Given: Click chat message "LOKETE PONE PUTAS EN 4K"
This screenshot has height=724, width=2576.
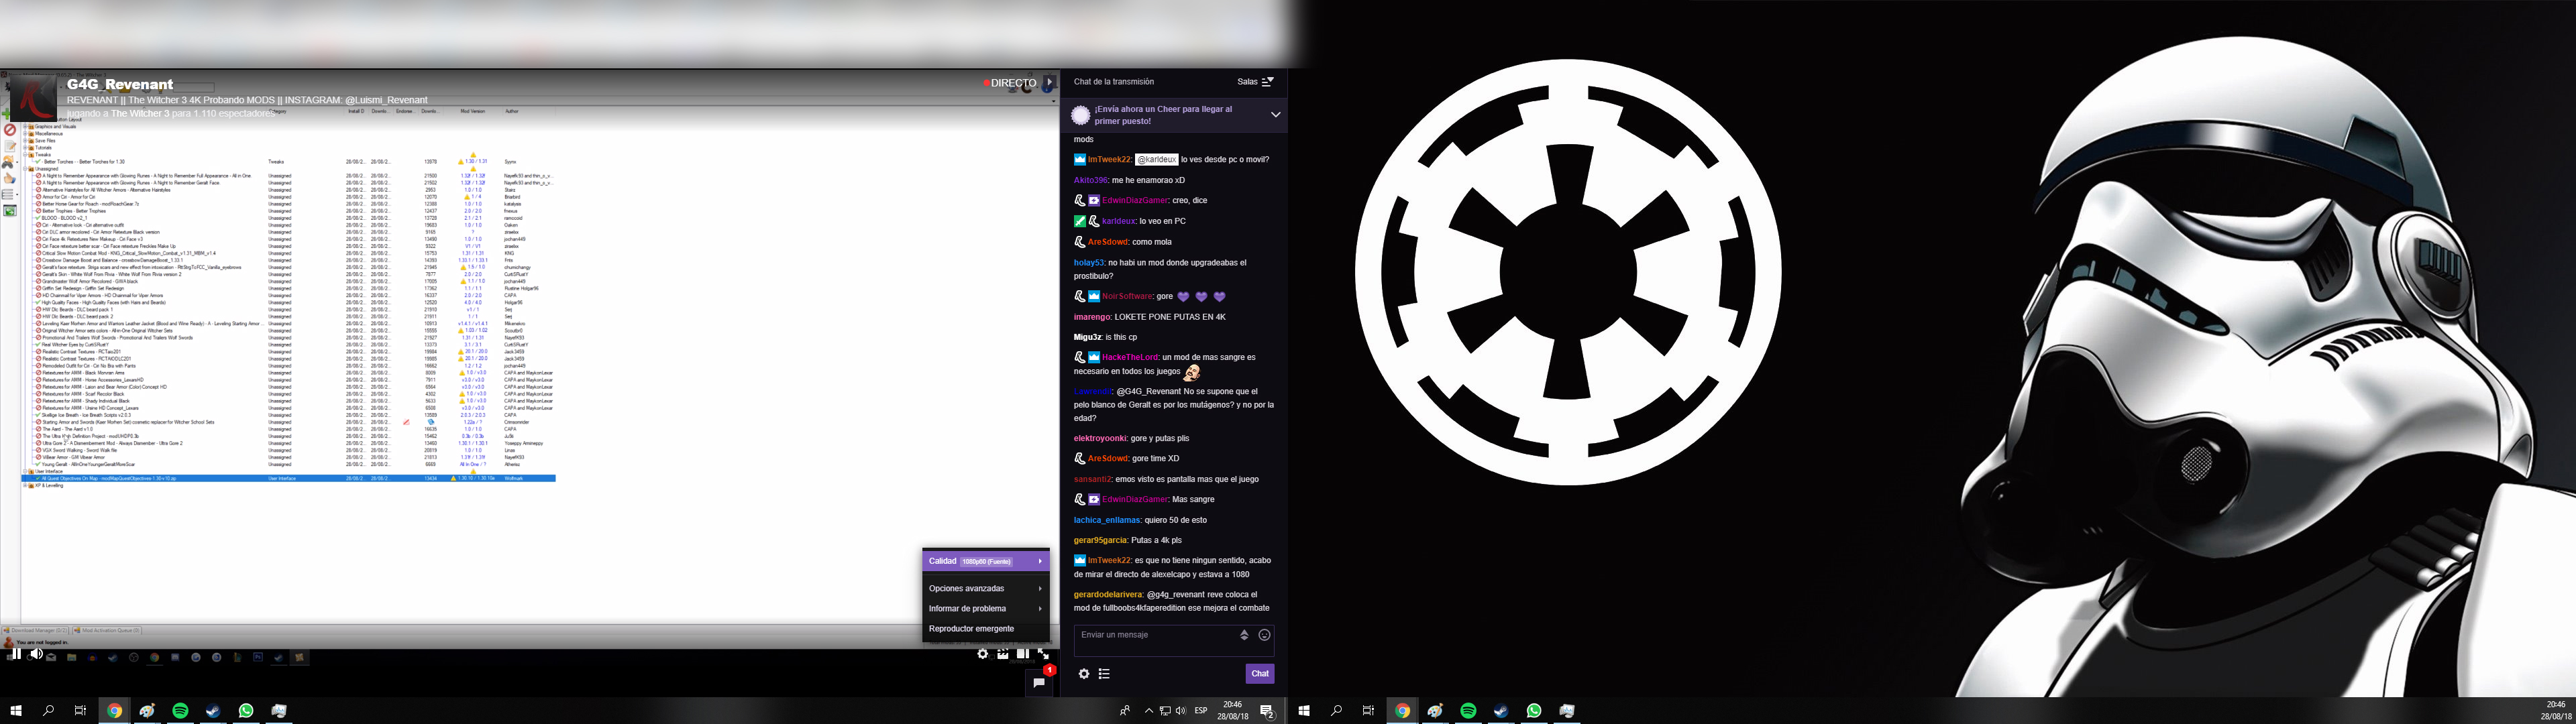Looking at the screenshot, I should 1170,317.
